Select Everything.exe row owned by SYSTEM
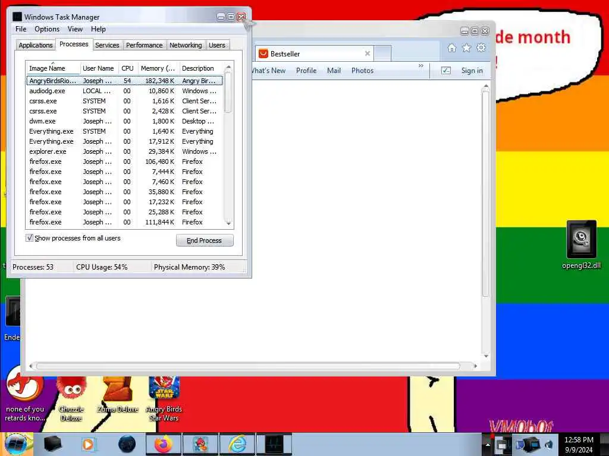 [125, 131]
